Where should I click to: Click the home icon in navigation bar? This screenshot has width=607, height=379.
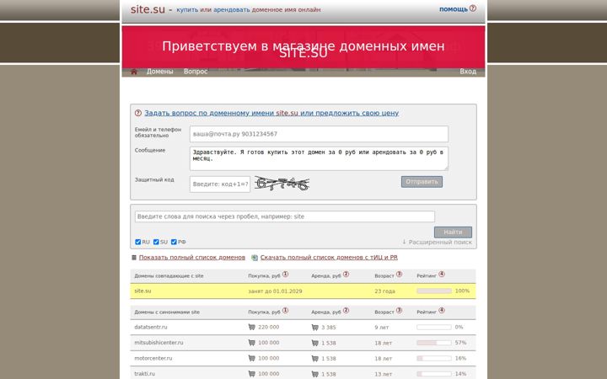point(134,72)
